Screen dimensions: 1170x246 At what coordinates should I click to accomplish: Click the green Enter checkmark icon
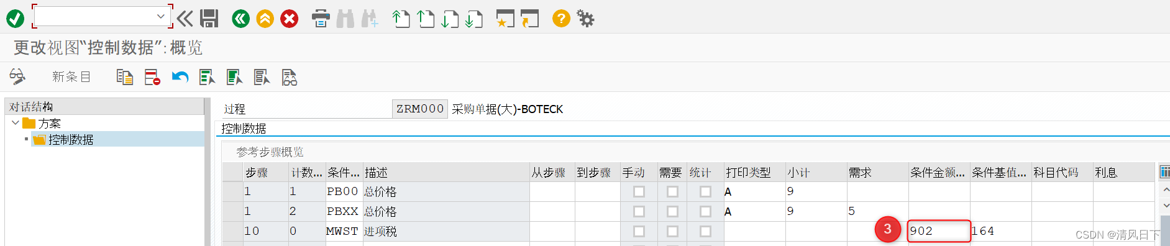pyautogui.click(x=16, y=19)
